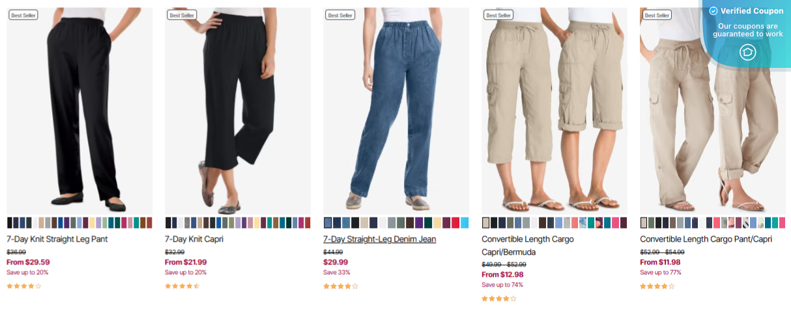Go to the 7-Day Knit Capri product title
Viewport: 791px width, 312px height.
194,239
